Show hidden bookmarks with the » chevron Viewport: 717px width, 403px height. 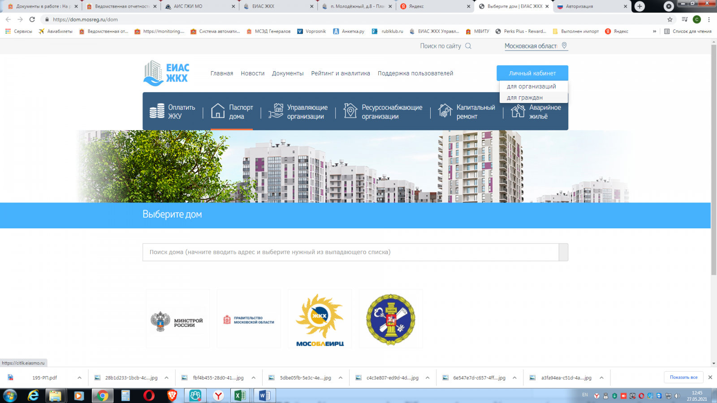[x=654, y=31]
